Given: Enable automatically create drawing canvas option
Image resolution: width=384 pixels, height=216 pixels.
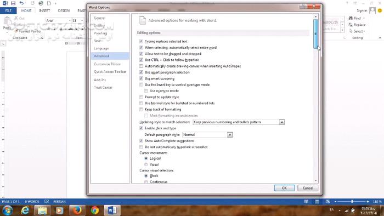Looking at the screenshot, I should (x=141, y=66).
